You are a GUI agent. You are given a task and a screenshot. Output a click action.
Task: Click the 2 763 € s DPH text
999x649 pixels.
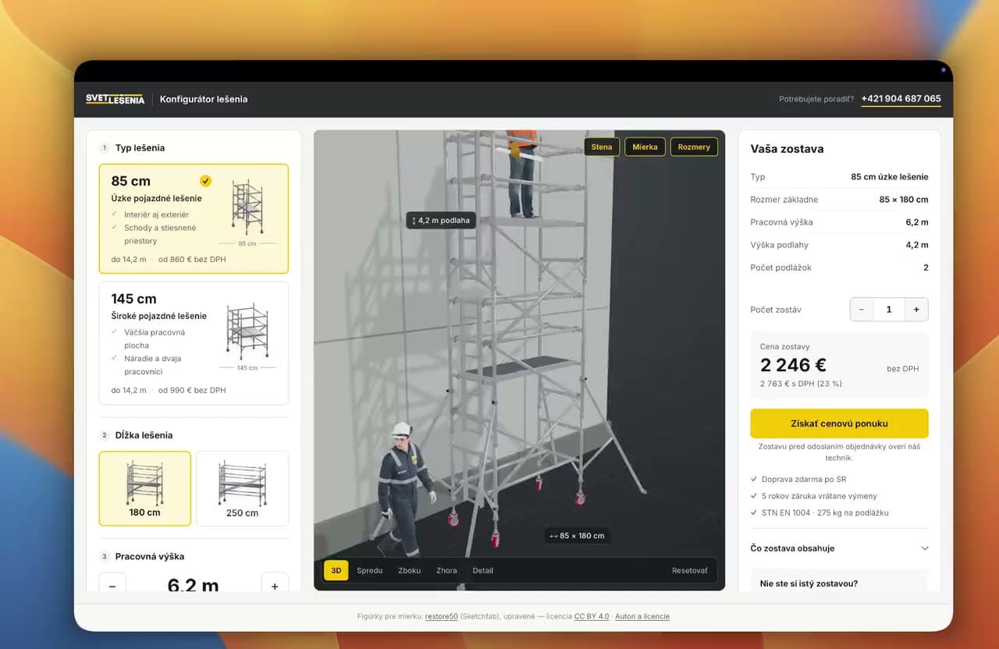[x=801, y=384]
